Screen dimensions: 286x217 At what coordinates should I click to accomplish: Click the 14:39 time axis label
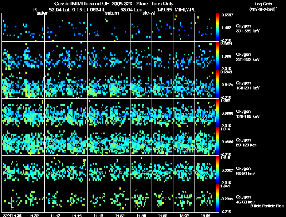click(x=34, y=215)
